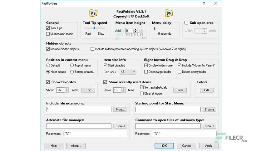This screenshot has width=261, height=151.
Task: Tick the Sub open area checkbox
Action: click(x=186, y=22)
